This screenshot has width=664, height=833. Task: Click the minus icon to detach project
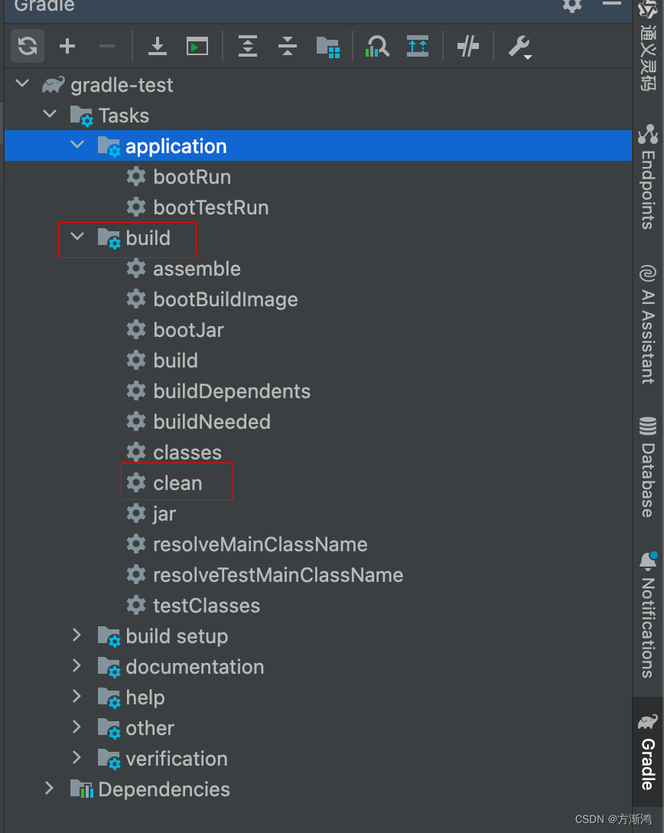tap(106, 46)
